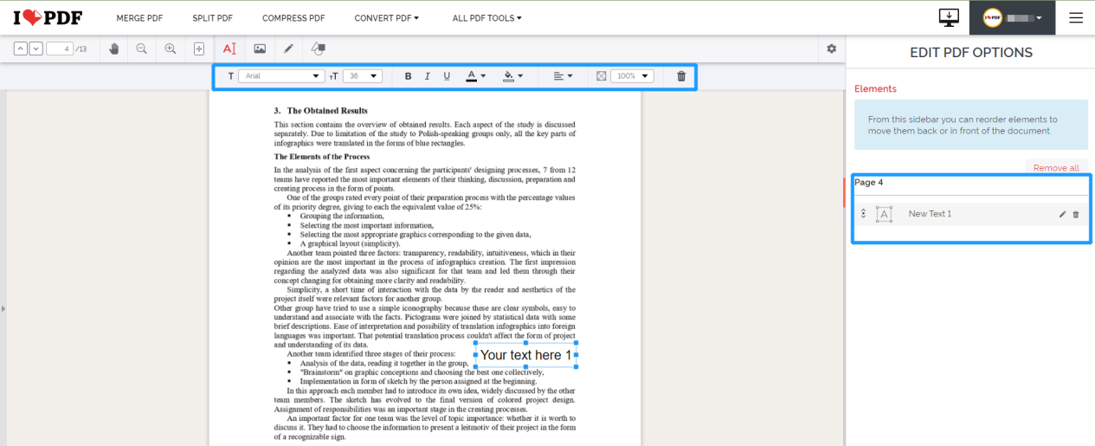
Task: Click the zoom out magnifier
Action: tap(141, 49)
